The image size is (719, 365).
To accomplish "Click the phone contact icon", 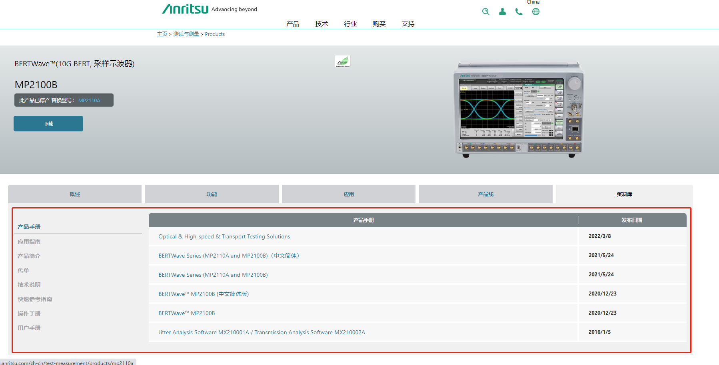I will [519, 12].
